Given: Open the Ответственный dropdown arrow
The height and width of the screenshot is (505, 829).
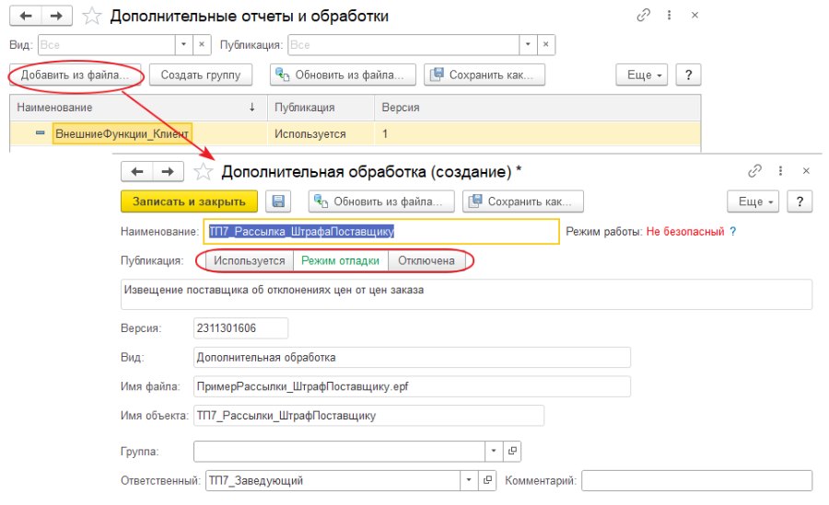Looking at the screenshot, I should click(469, 481).
